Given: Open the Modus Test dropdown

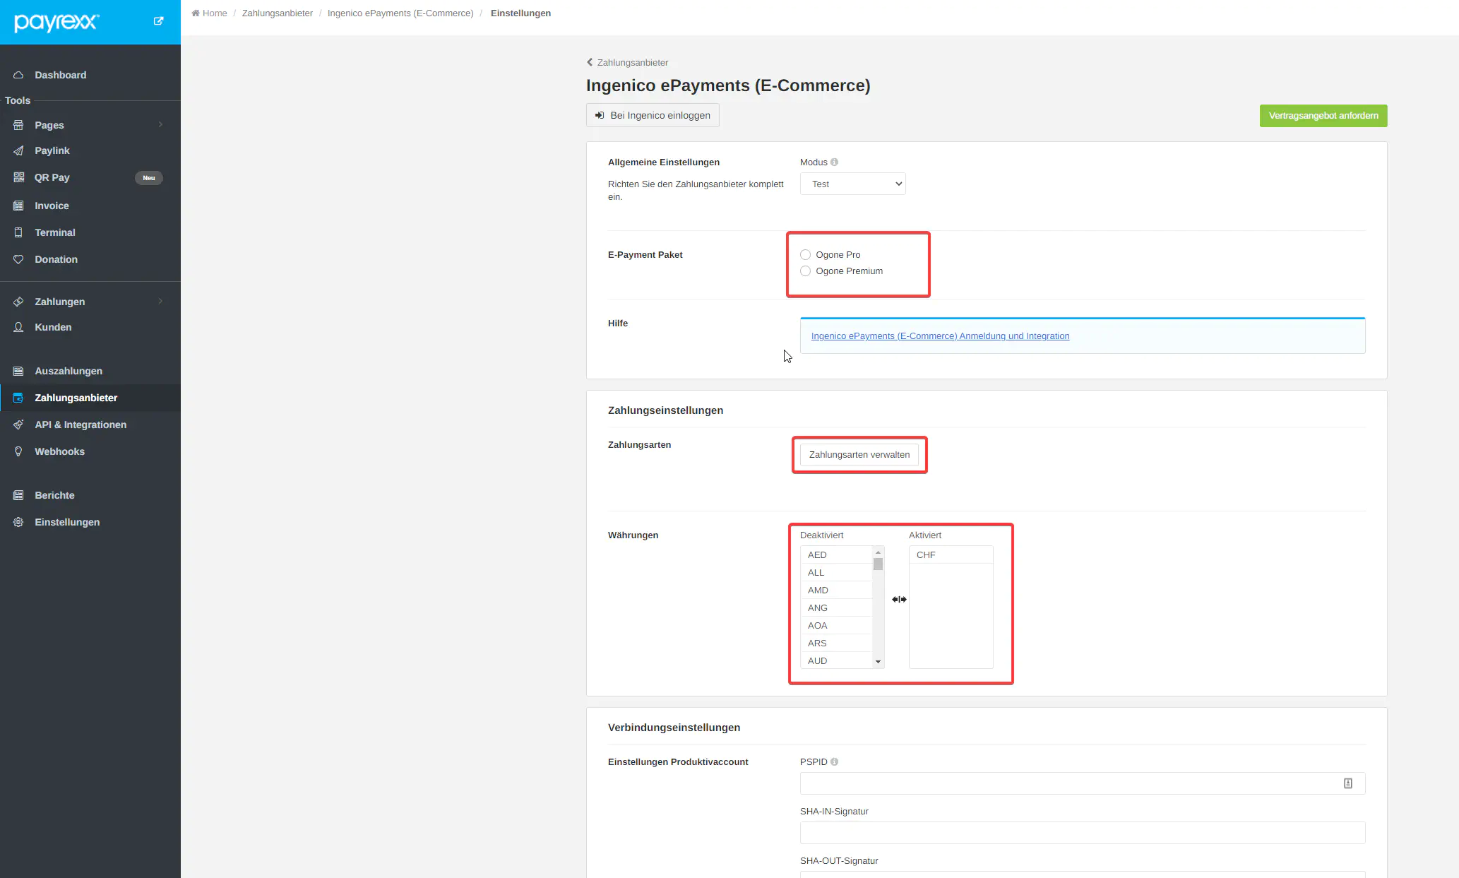Looking at the screenshot, I should 852,184.
